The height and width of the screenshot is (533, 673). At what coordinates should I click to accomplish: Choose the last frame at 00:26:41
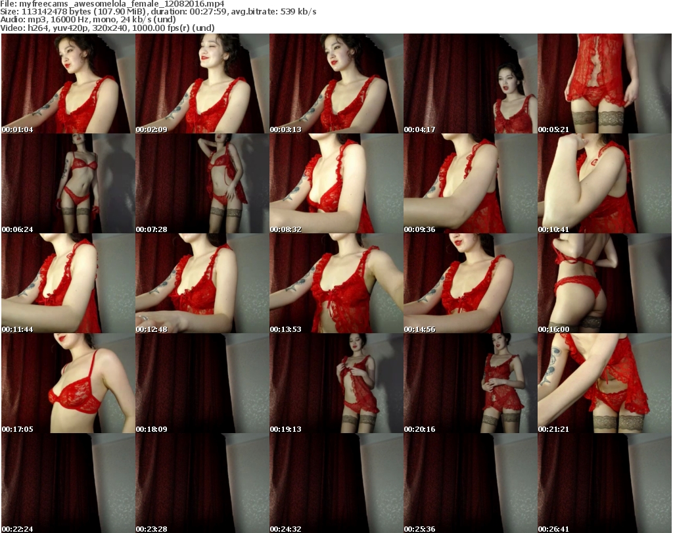coord(604,483)
